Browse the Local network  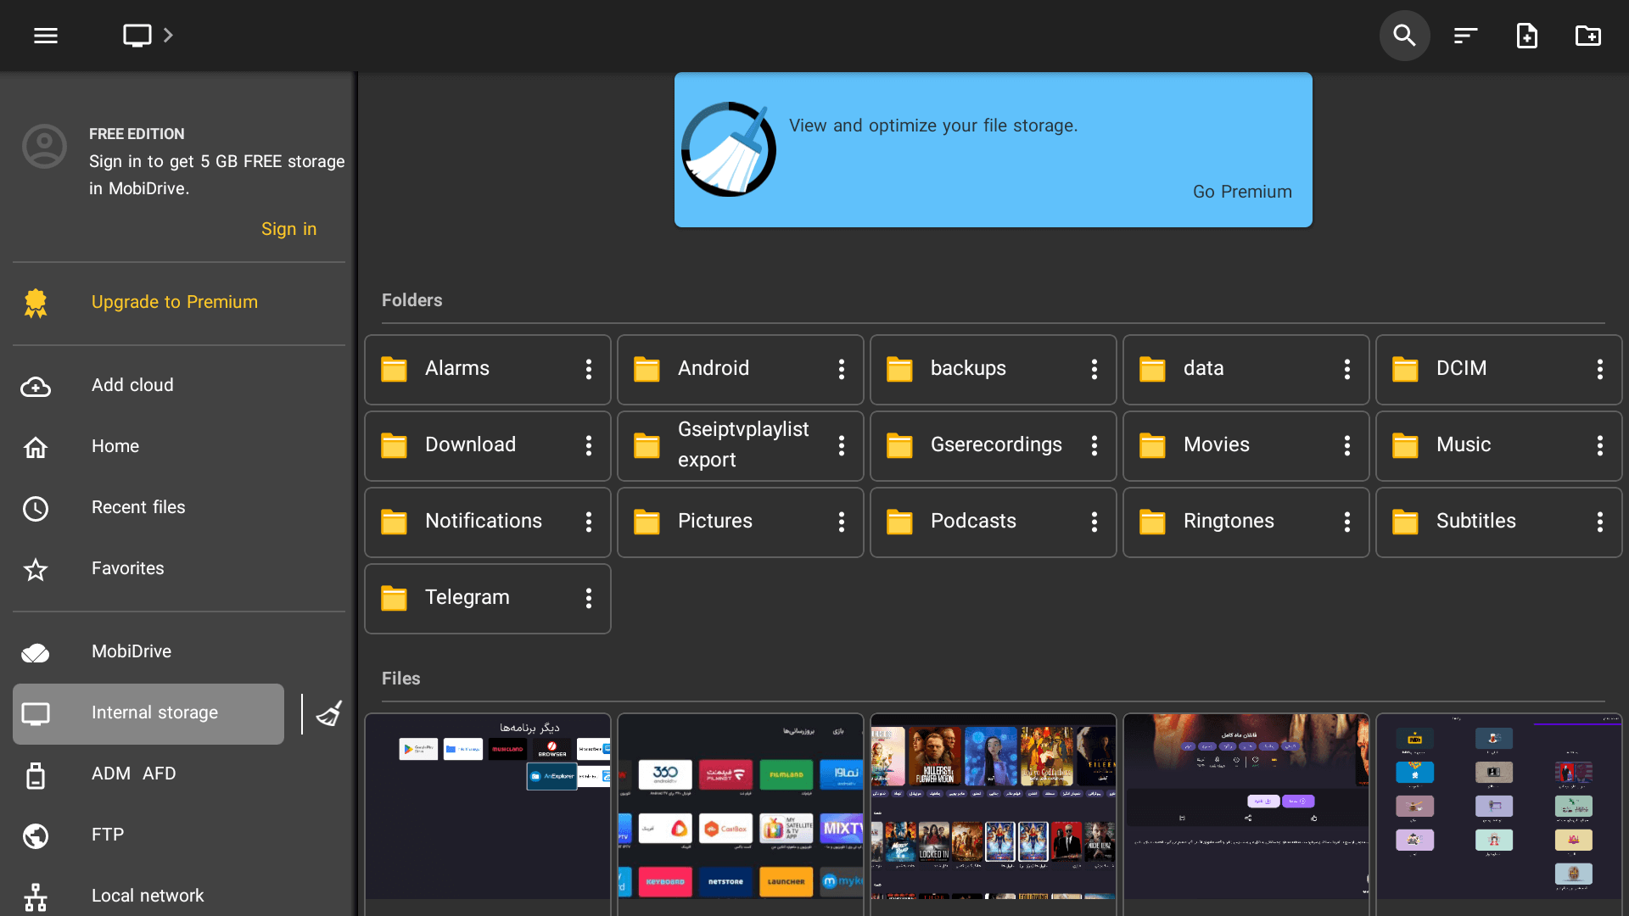148,896
